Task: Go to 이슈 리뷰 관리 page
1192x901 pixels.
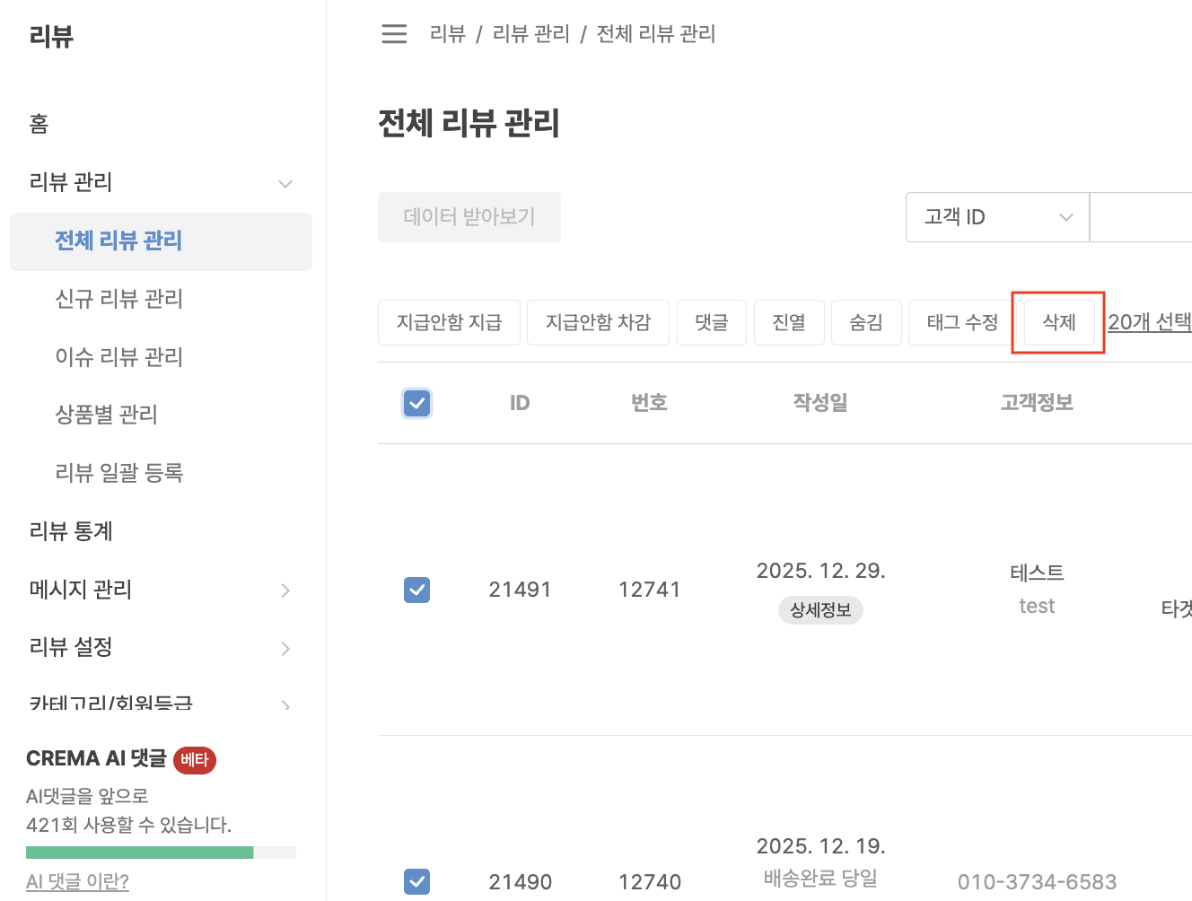Action: point(119,357)
